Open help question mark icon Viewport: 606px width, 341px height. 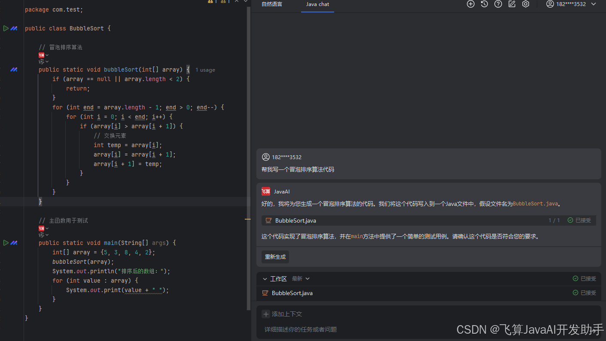(498, 4)
